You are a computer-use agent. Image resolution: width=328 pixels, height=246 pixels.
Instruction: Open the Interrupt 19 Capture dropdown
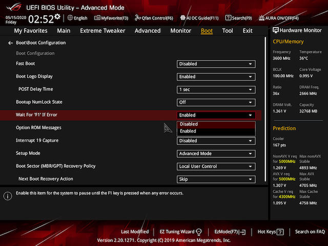pyautogui.click(x=216, y=141)
